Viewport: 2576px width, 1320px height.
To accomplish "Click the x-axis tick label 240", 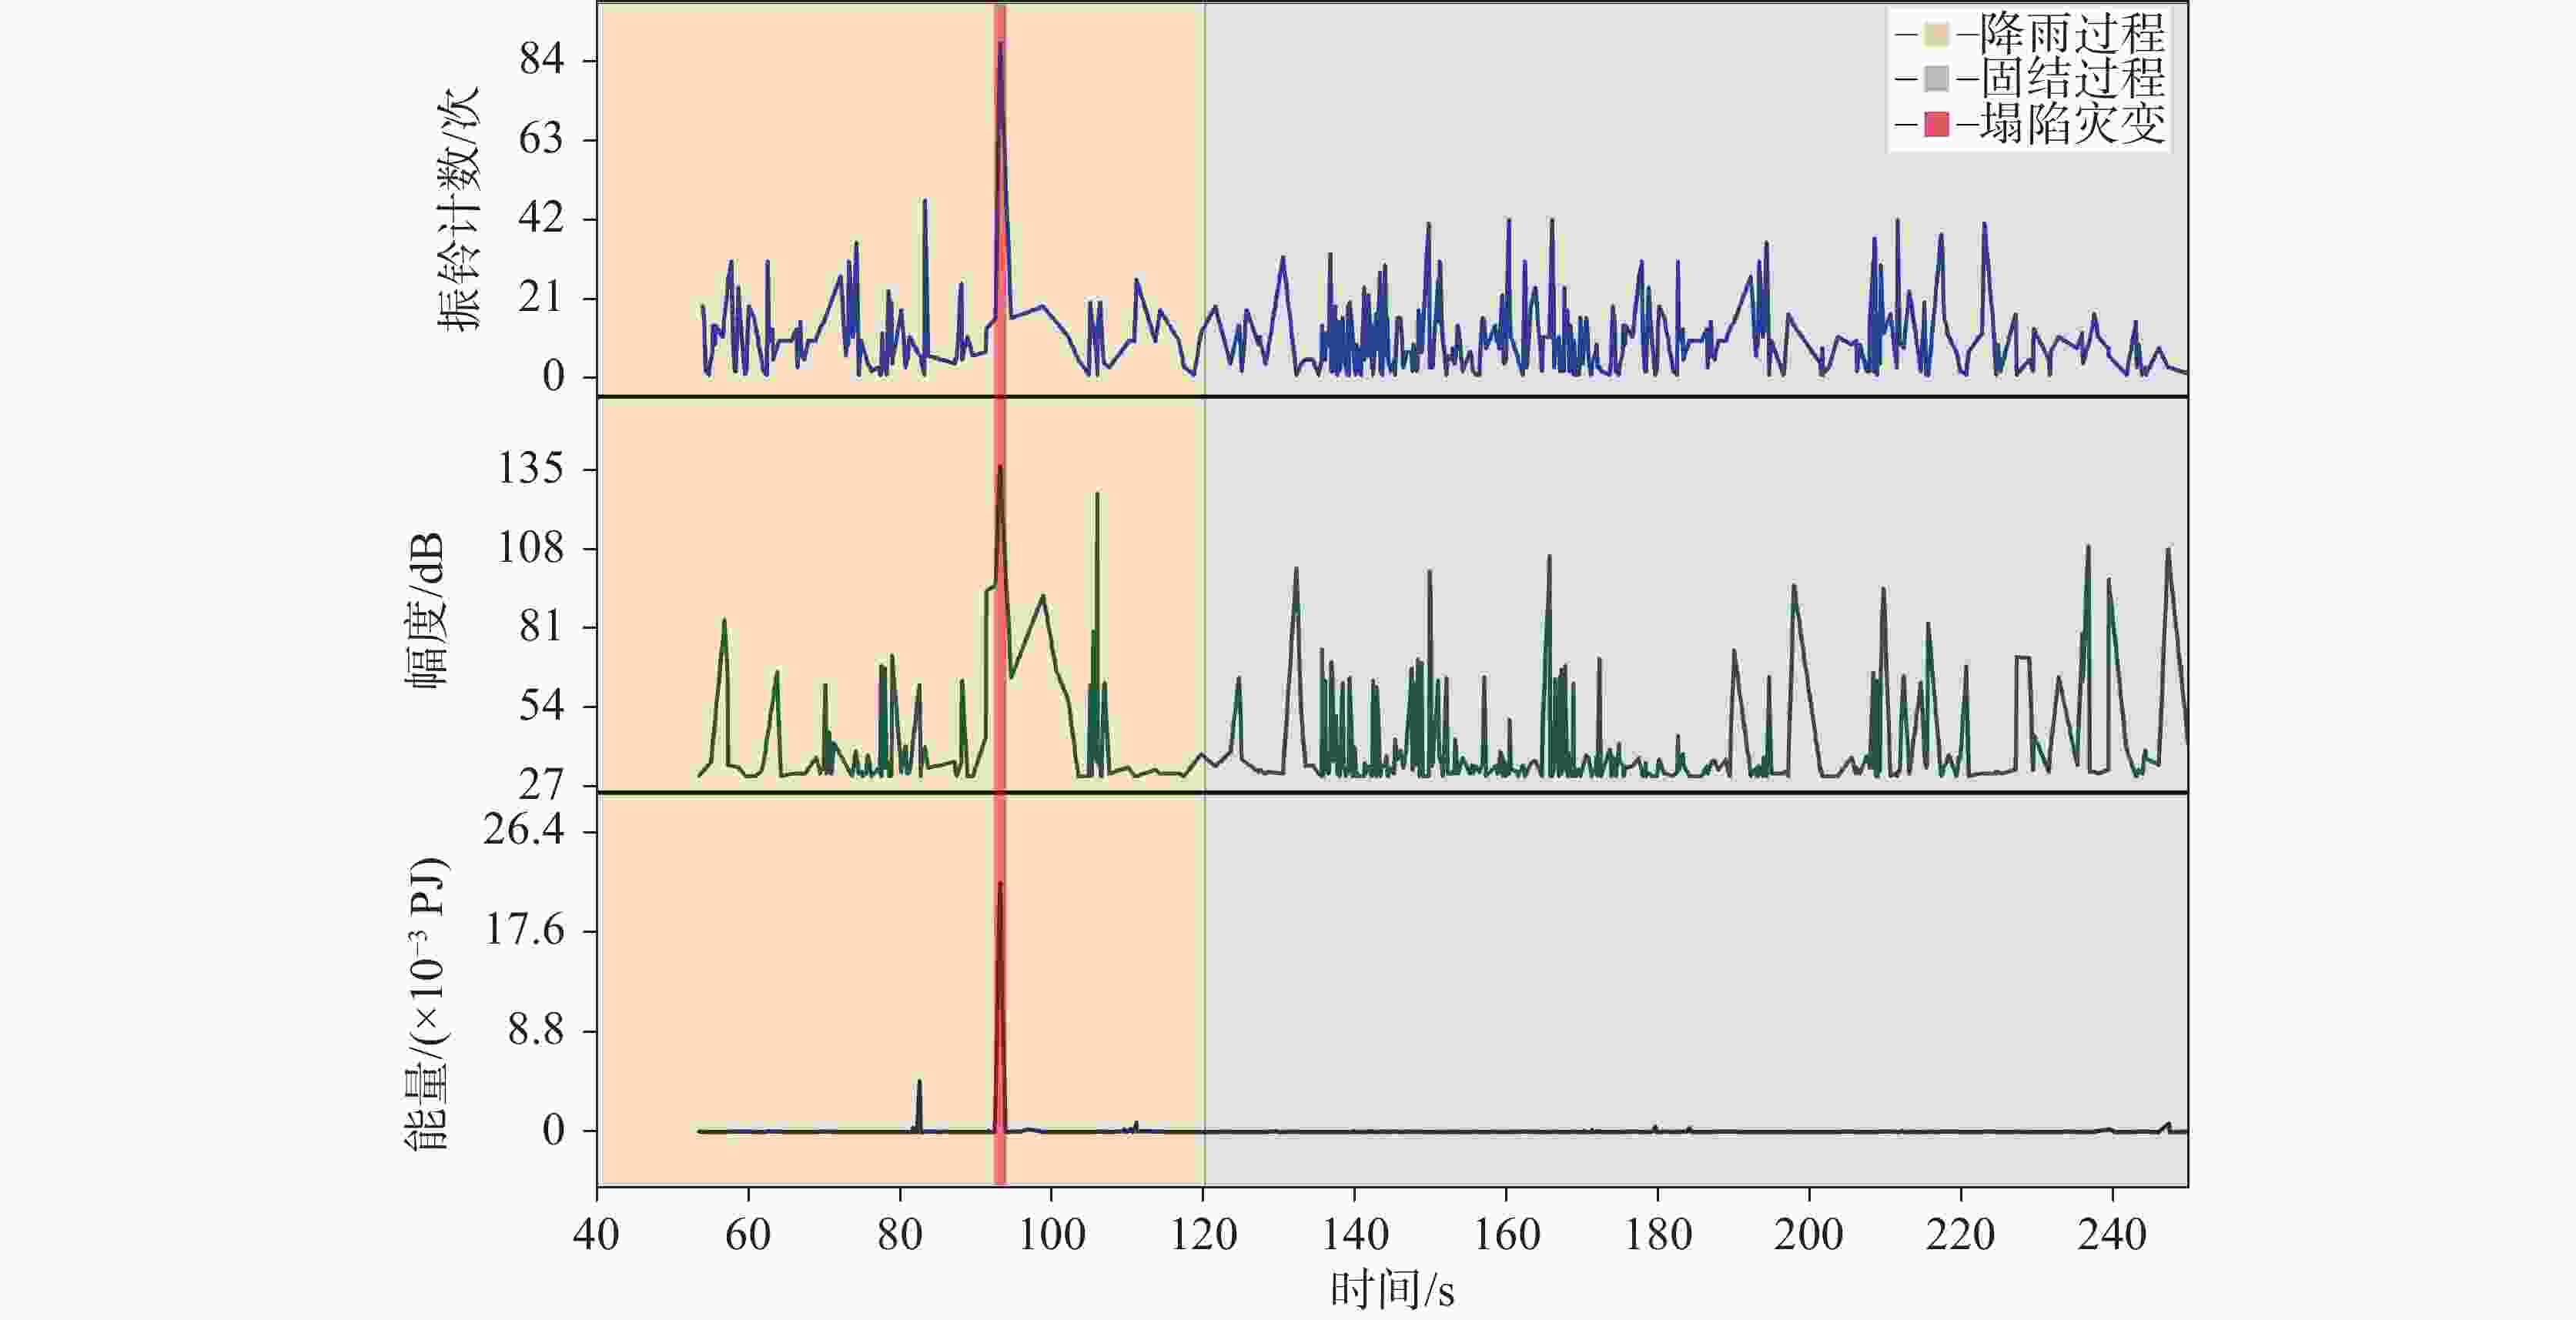I will coord(2112,1235).
